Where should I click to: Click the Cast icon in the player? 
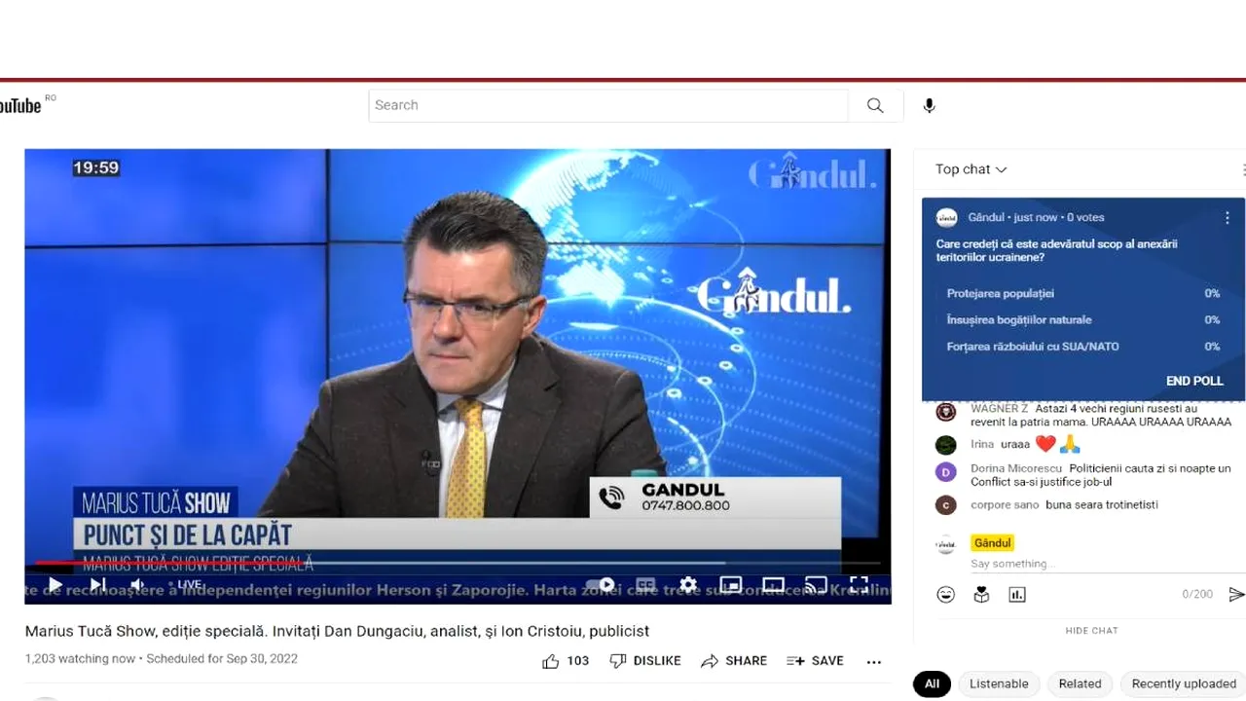(816, 584)
